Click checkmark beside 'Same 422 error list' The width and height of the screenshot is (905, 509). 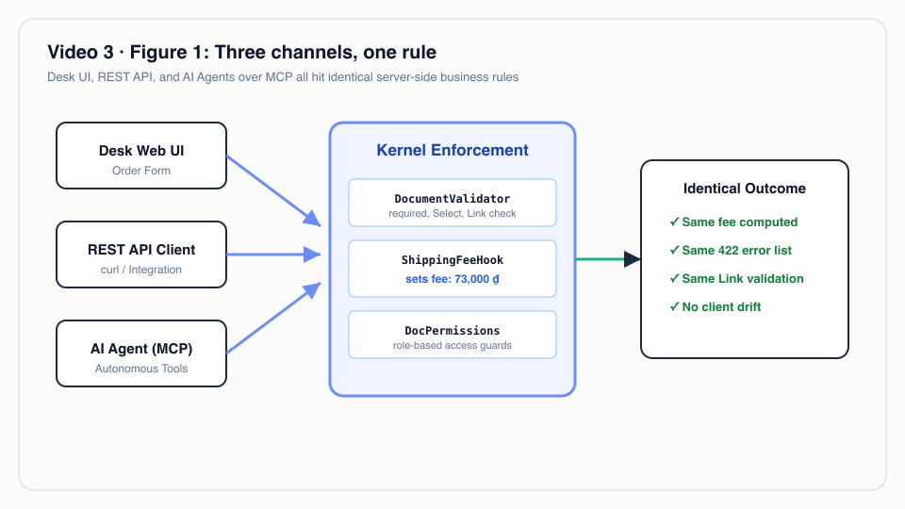pos(674,251)
